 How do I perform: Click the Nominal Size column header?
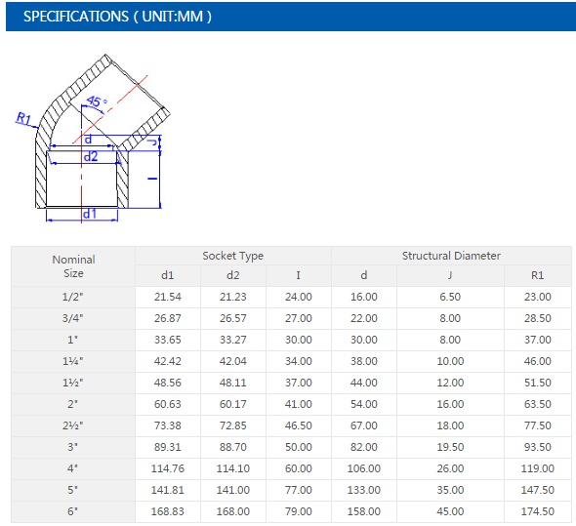coord(73,266)
